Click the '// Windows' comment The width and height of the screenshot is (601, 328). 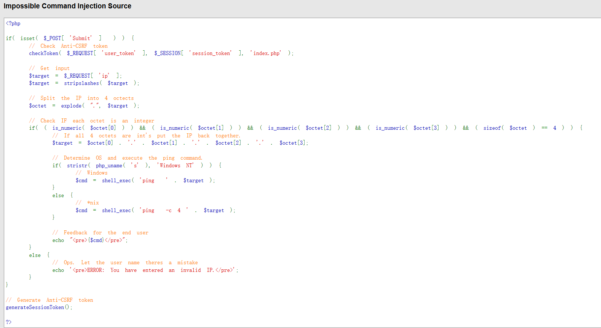click(92, 173)
